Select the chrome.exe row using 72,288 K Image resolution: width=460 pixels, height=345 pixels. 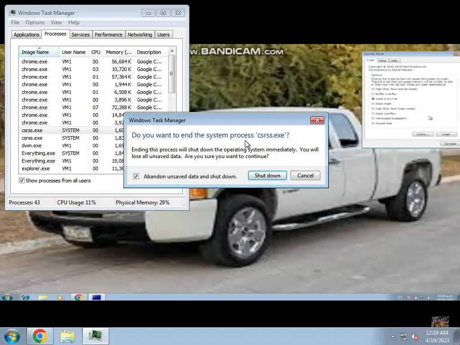coord(93,107)
